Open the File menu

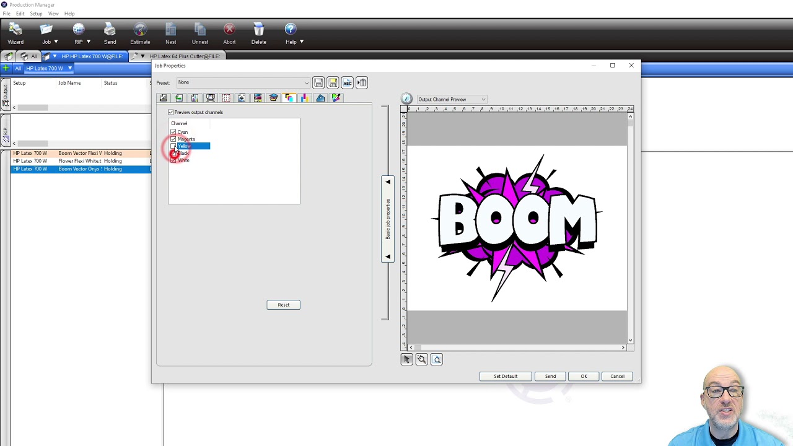(6, 14)
